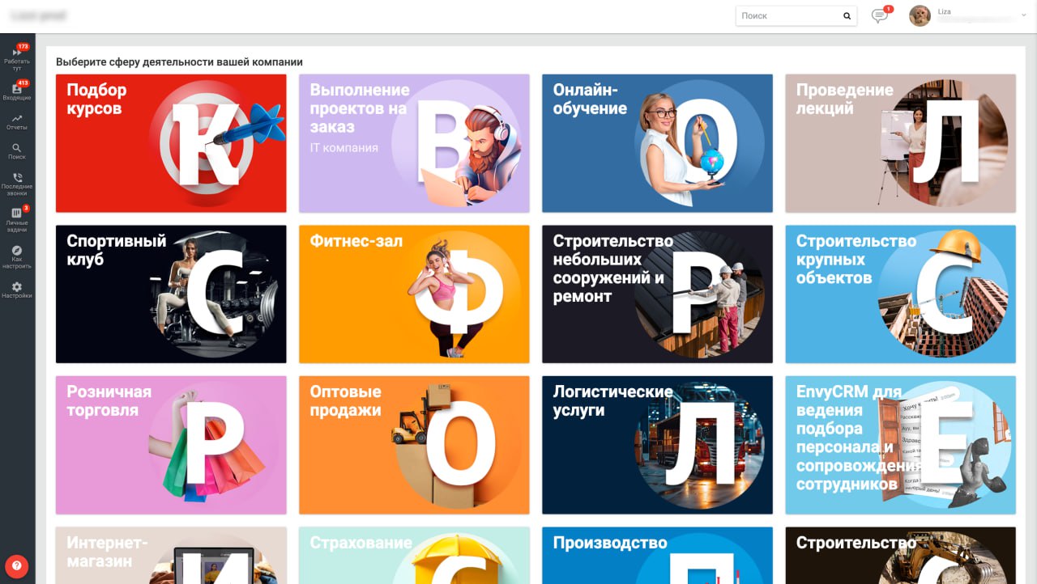Viewport: 1037px width, 584px height.
Task: Open 'Входящие' inbox in sidebar
Action: click(x=17, y=91)
